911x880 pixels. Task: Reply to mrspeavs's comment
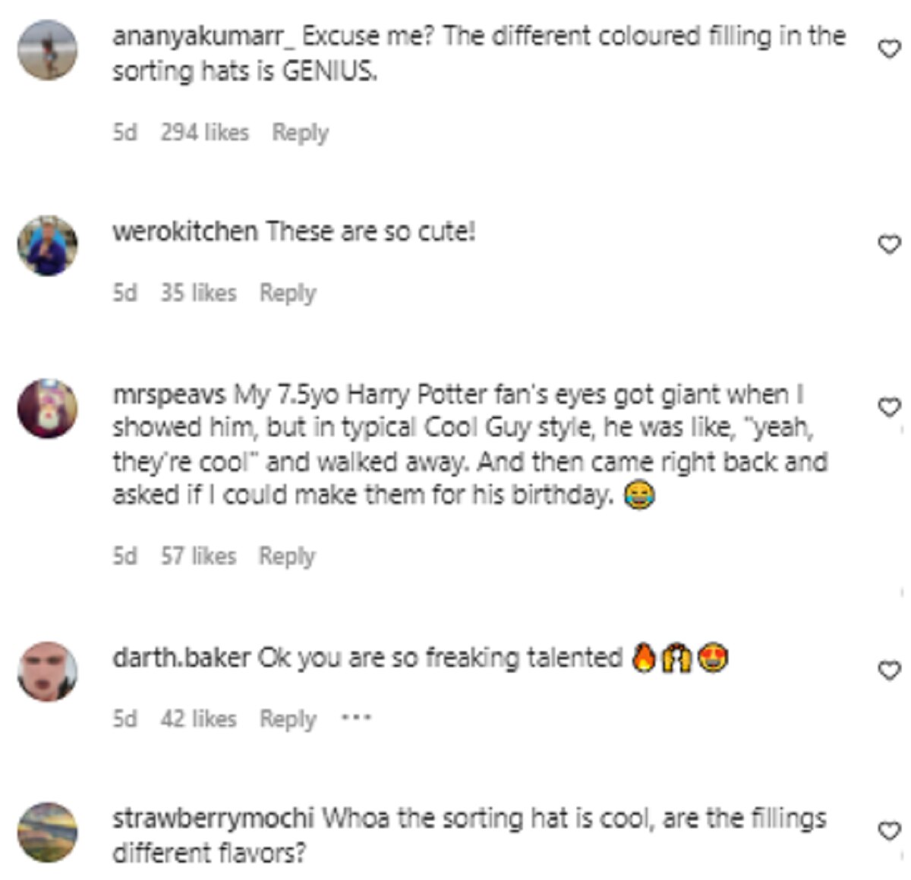click(x=287, y=556)
